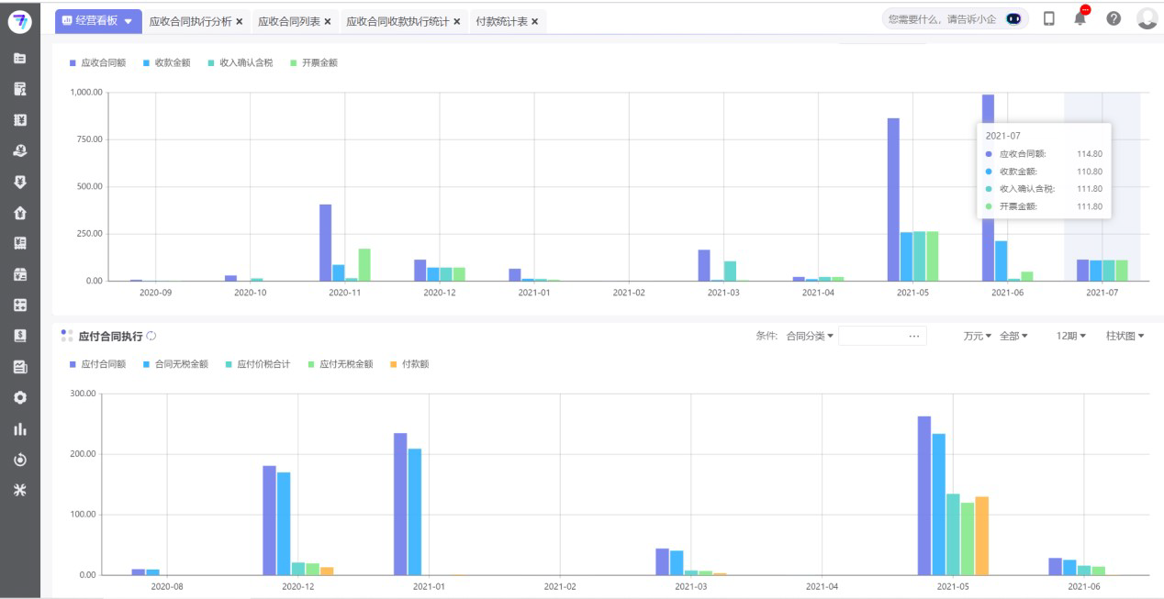The width and height of the screenshot is (1164, 599).
Task: Switch to the 付款统计表 tab
Action: [501, 21]
